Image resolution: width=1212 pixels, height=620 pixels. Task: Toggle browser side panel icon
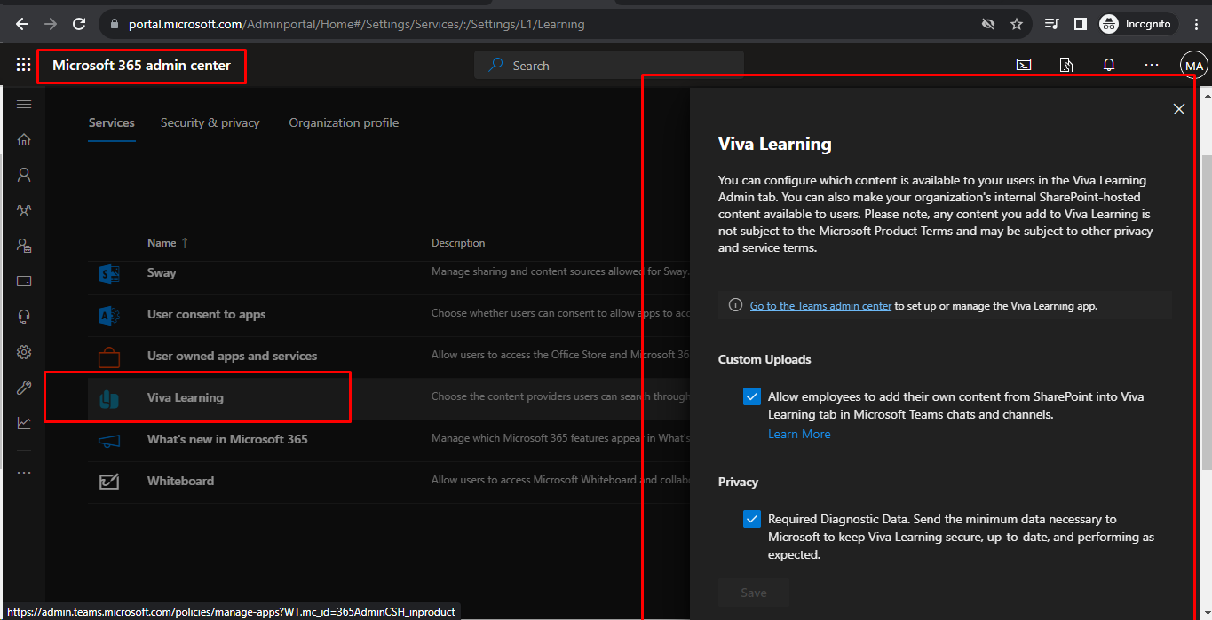1080,24
